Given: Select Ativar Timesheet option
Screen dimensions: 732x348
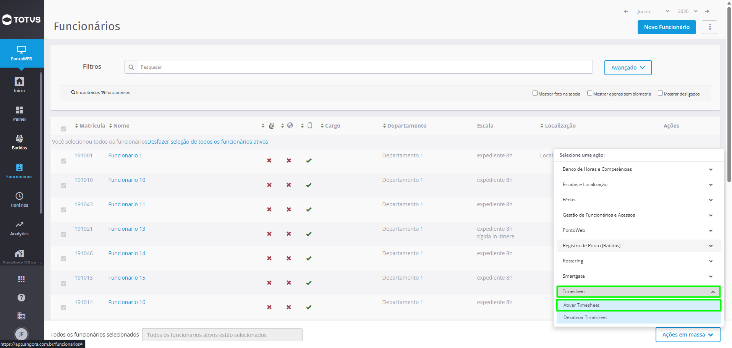Looking at the screenshot, I should click(x=638, y=305).
